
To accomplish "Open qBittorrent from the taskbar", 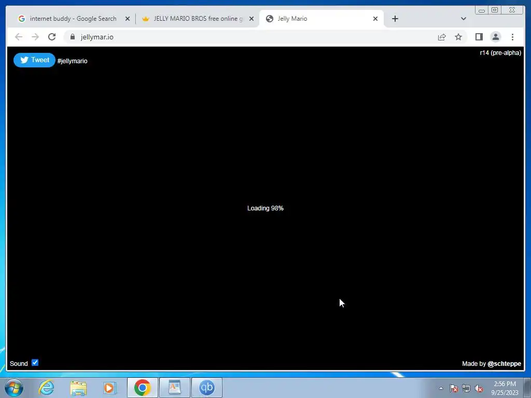I will (206, 388).
